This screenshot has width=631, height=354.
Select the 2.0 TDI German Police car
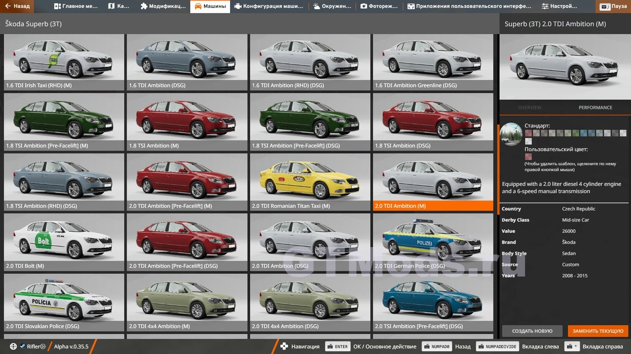[433, 242]
